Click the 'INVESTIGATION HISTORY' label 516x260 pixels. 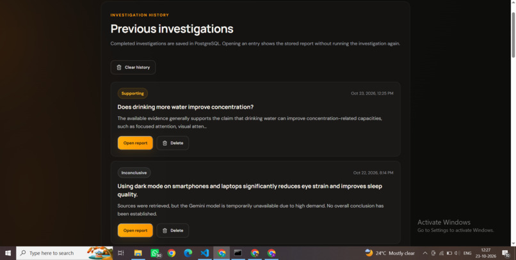point(140,15)
